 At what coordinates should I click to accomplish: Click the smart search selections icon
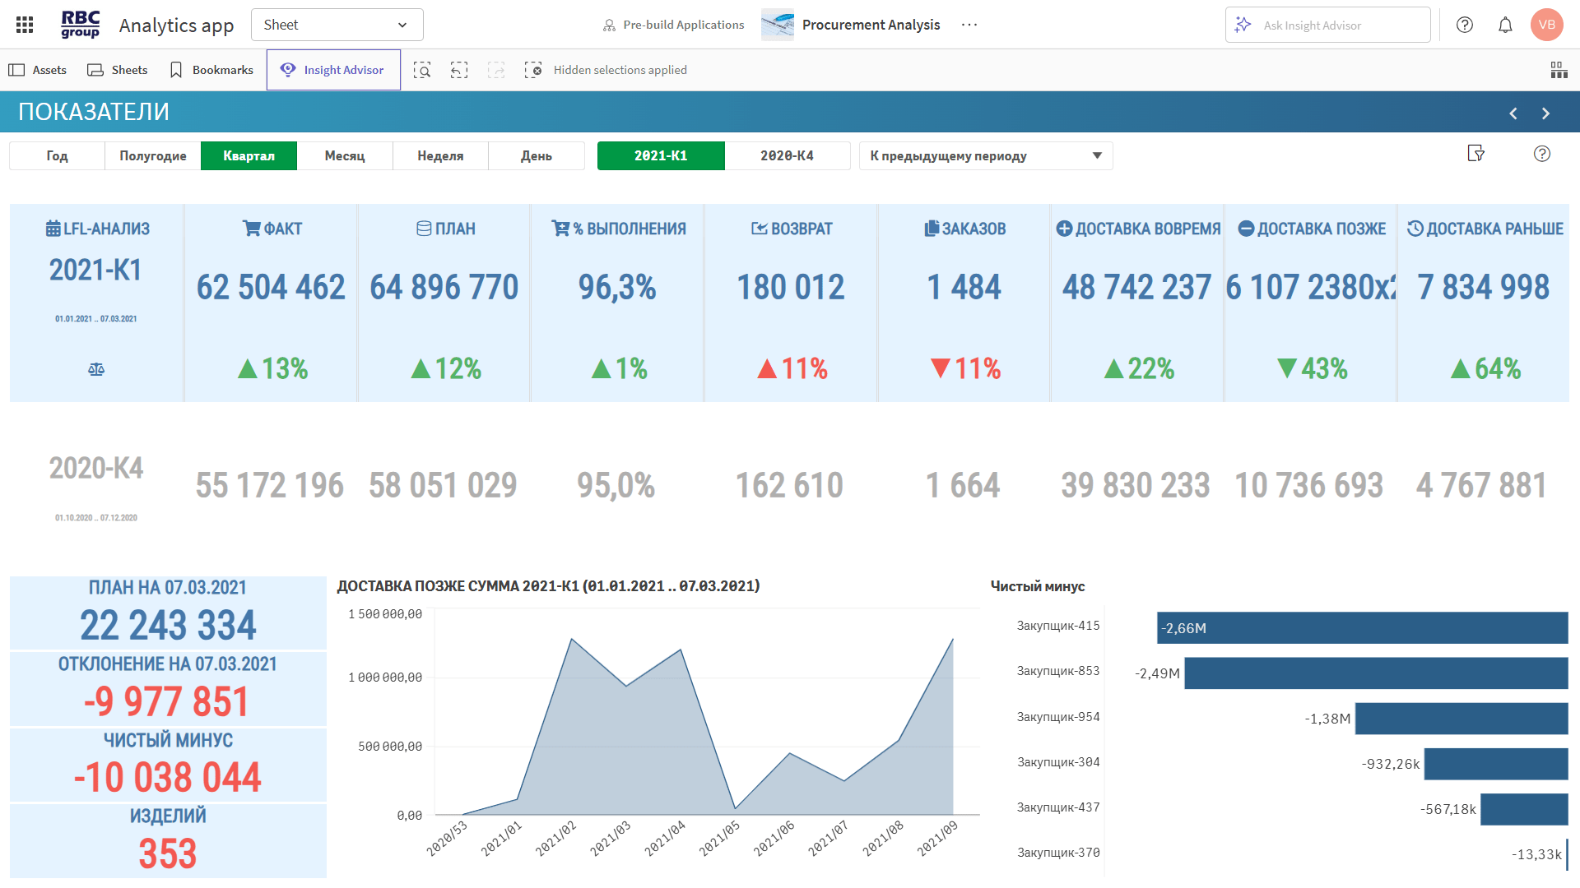(x=422, y=70)
